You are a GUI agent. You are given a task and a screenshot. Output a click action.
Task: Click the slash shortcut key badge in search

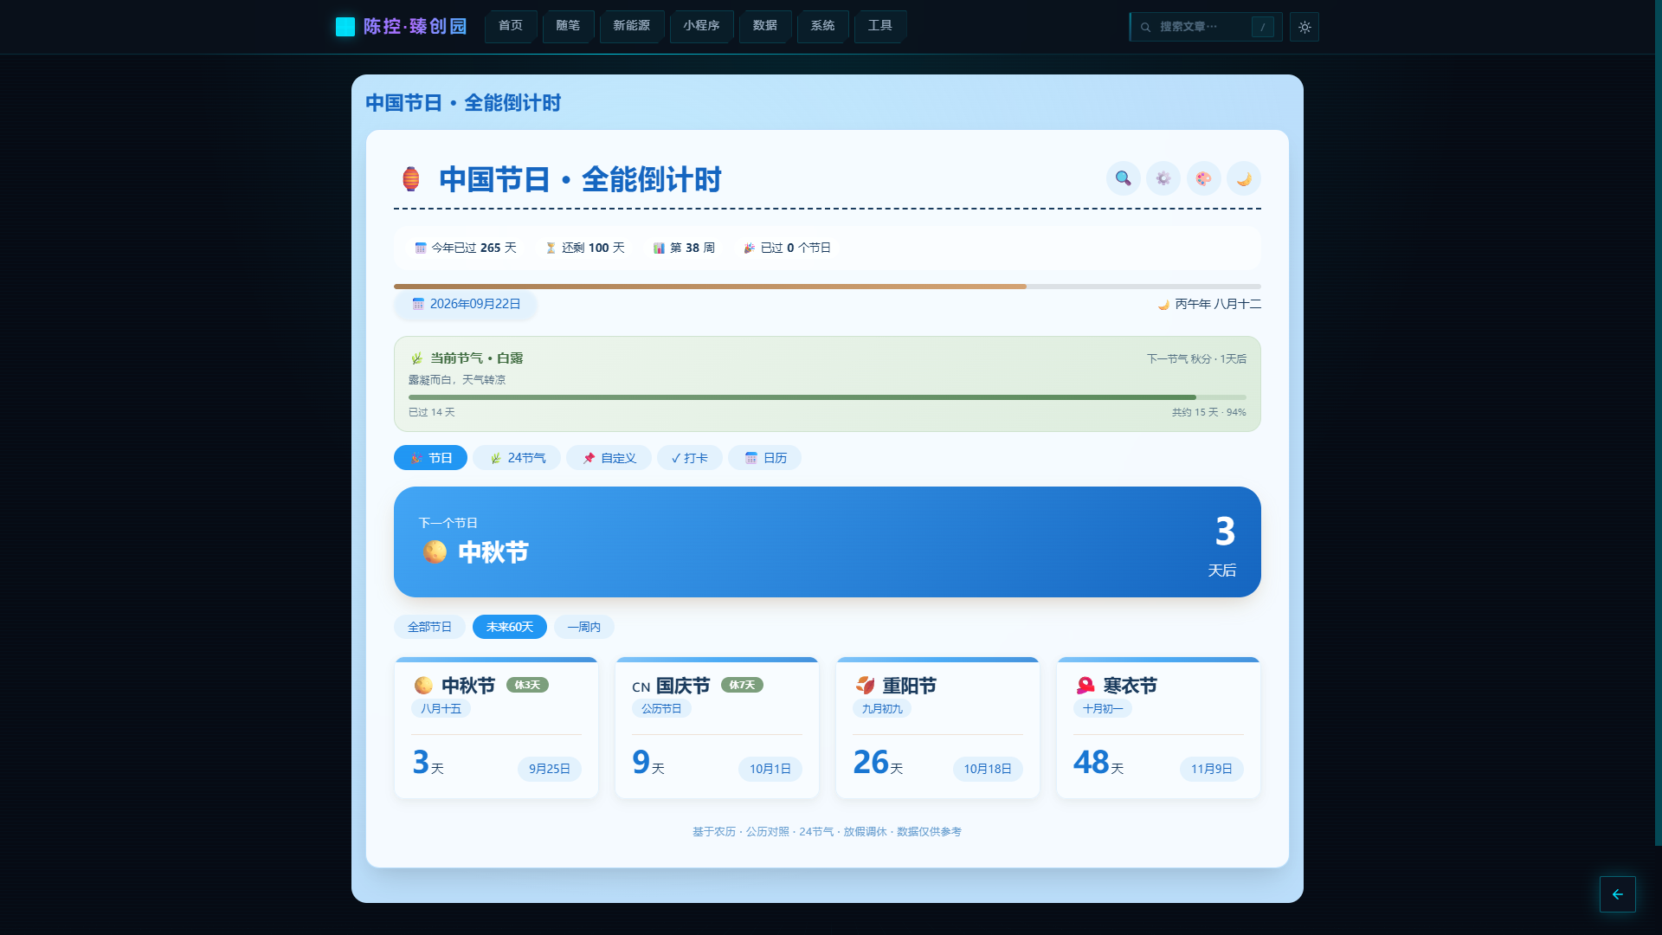[1263, 27]
